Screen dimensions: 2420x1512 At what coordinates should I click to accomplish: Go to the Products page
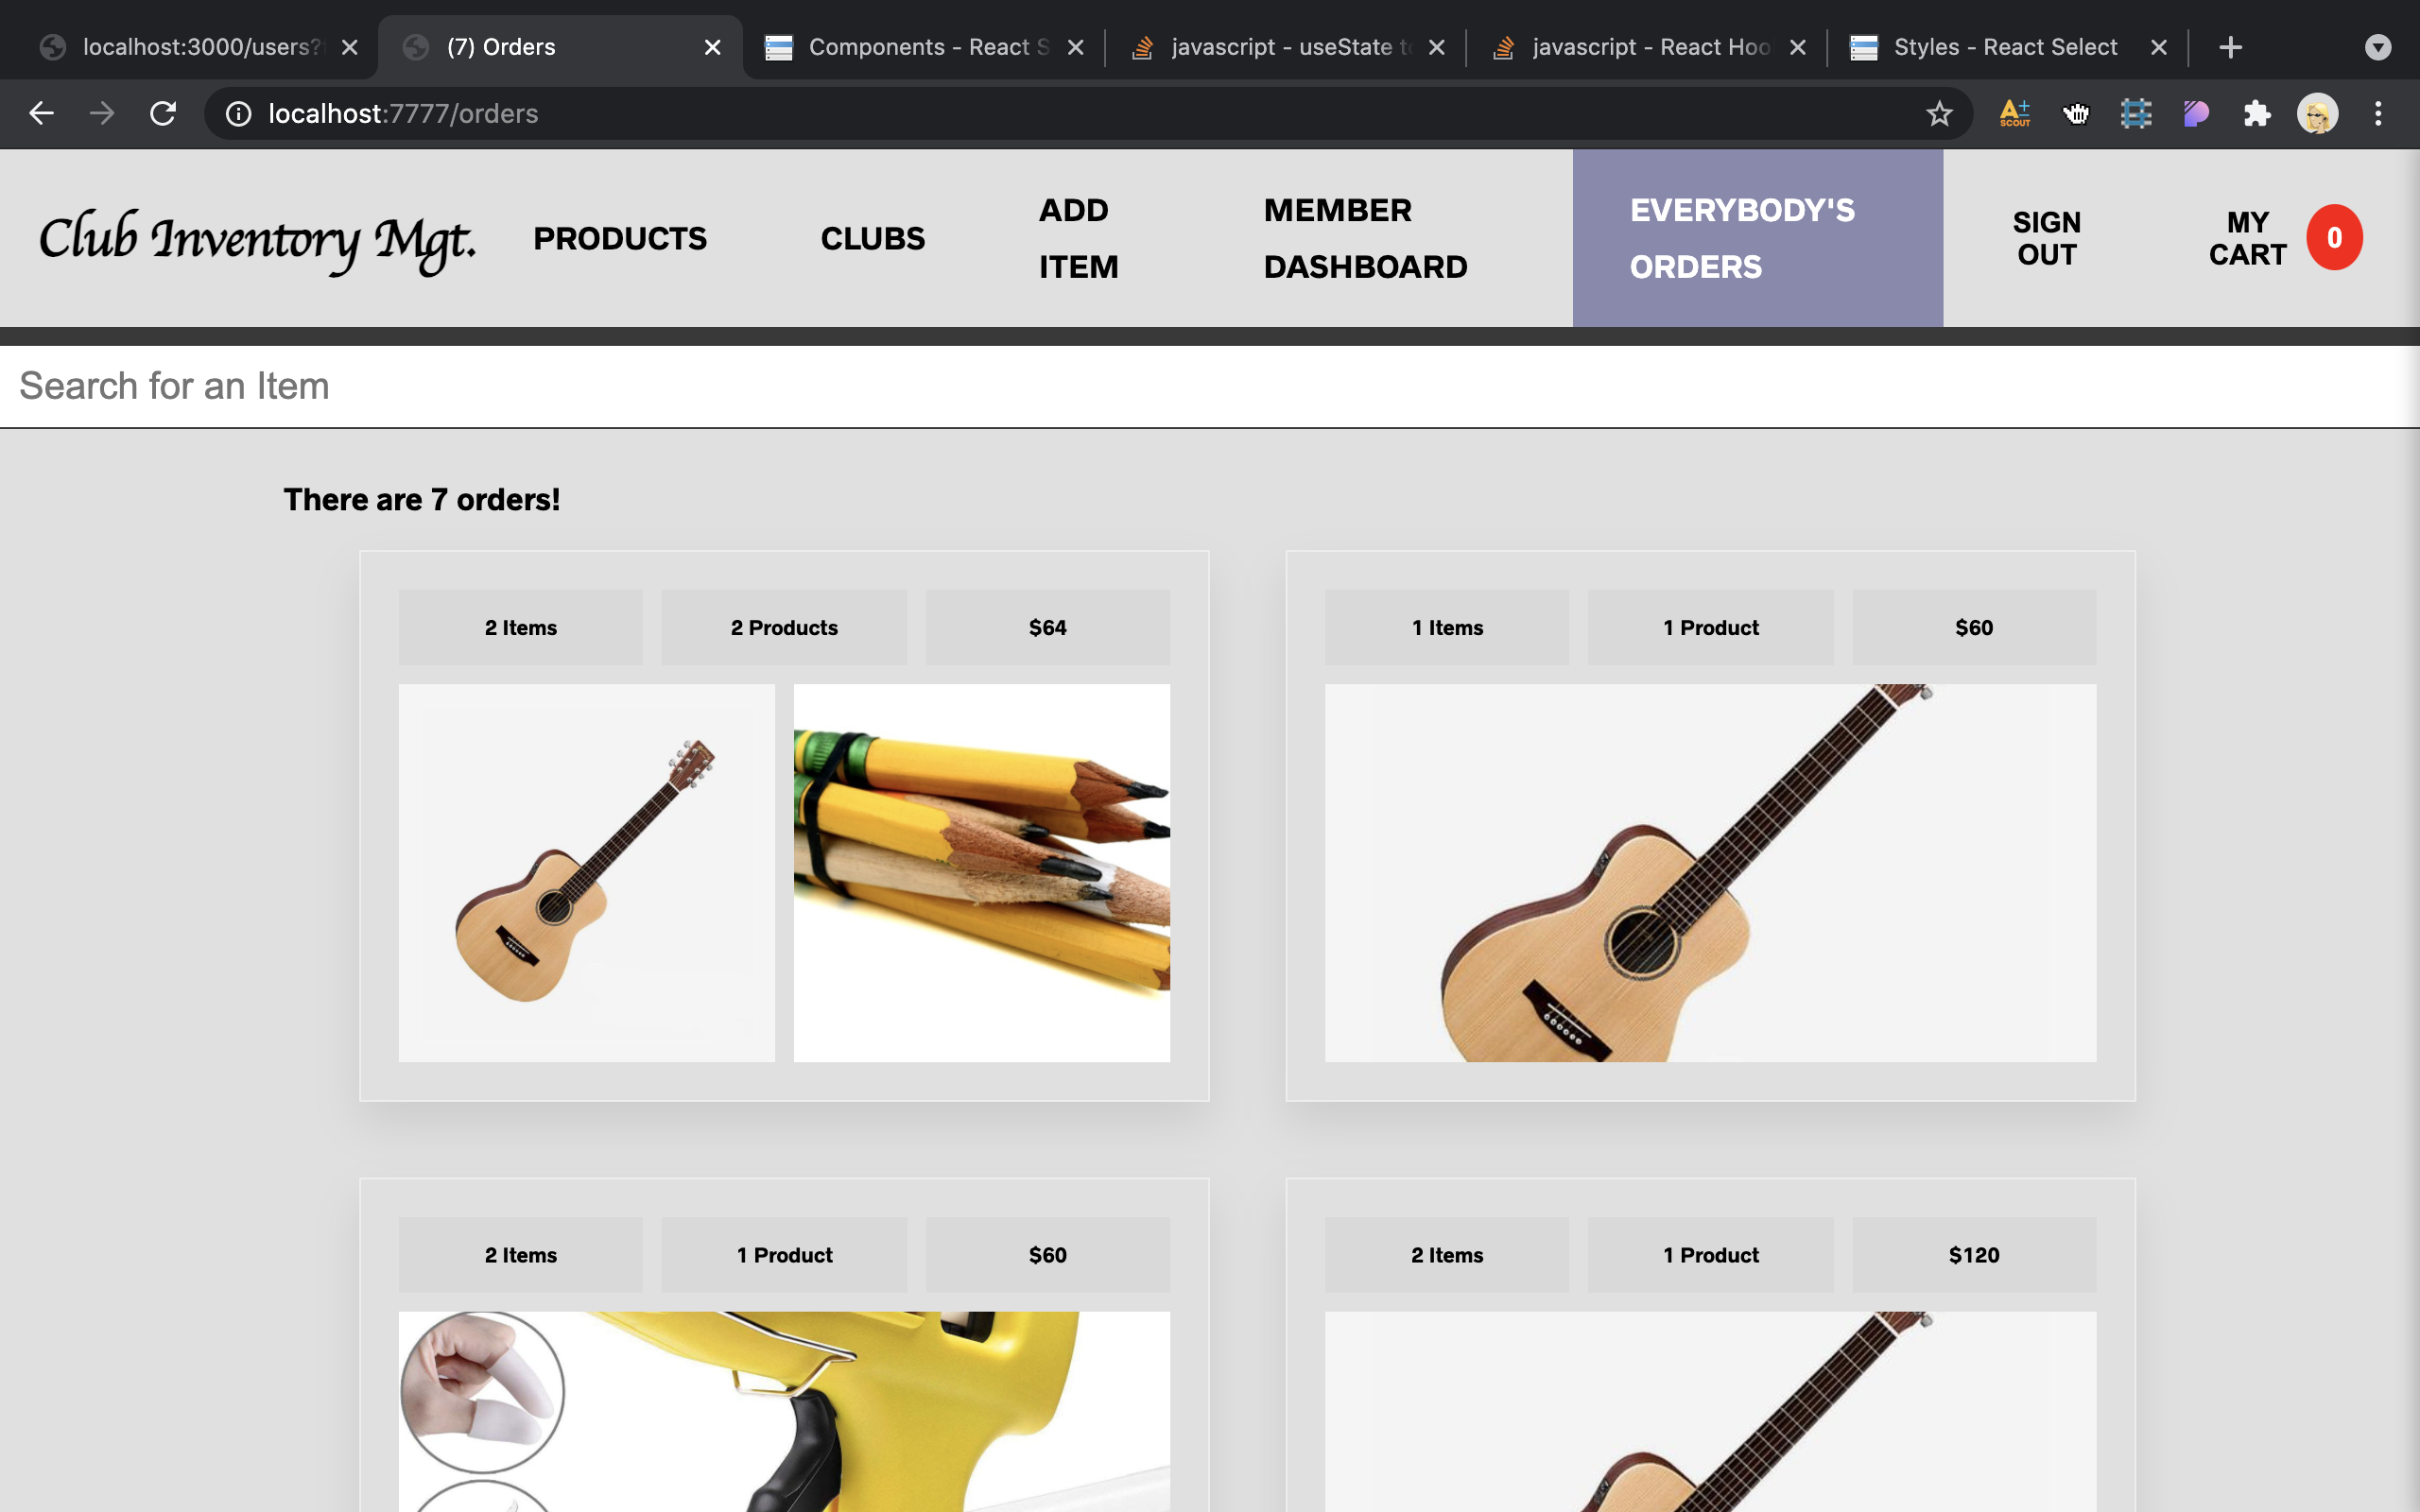click(x=620, y=238)
